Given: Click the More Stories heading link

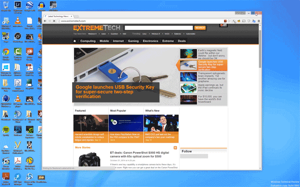Looking at the screenshot, I should (x=82, y=148).
